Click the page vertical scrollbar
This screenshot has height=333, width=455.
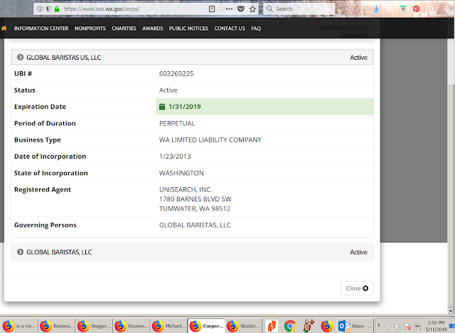[x=451, y=194]
